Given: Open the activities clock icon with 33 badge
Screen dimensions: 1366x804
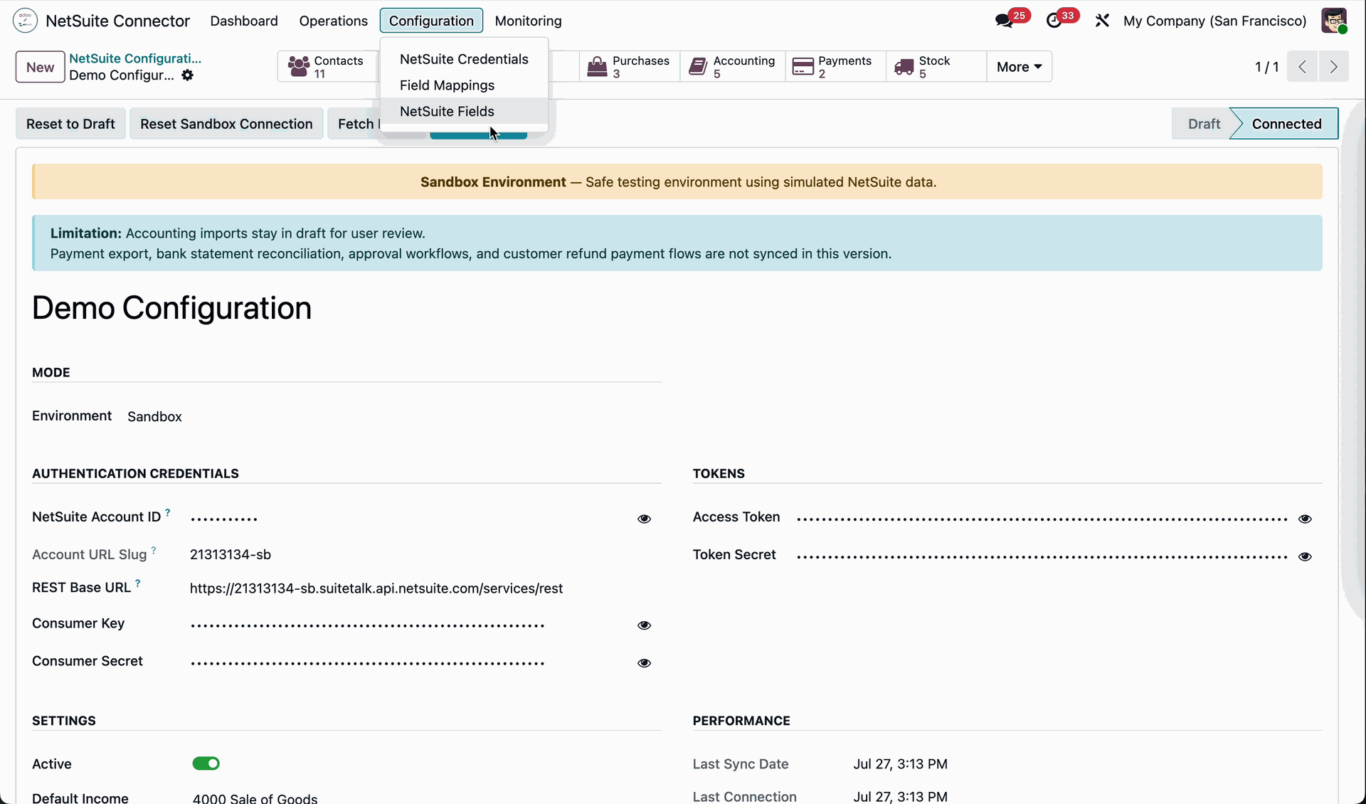Looking at the screenshot, I should pos(1054,21).
